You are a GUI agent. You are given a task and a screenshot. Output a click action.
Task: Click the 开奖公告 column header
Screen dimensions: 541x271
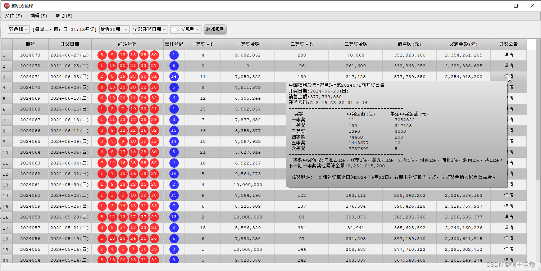pyautogui.click(x=509, y=44)
